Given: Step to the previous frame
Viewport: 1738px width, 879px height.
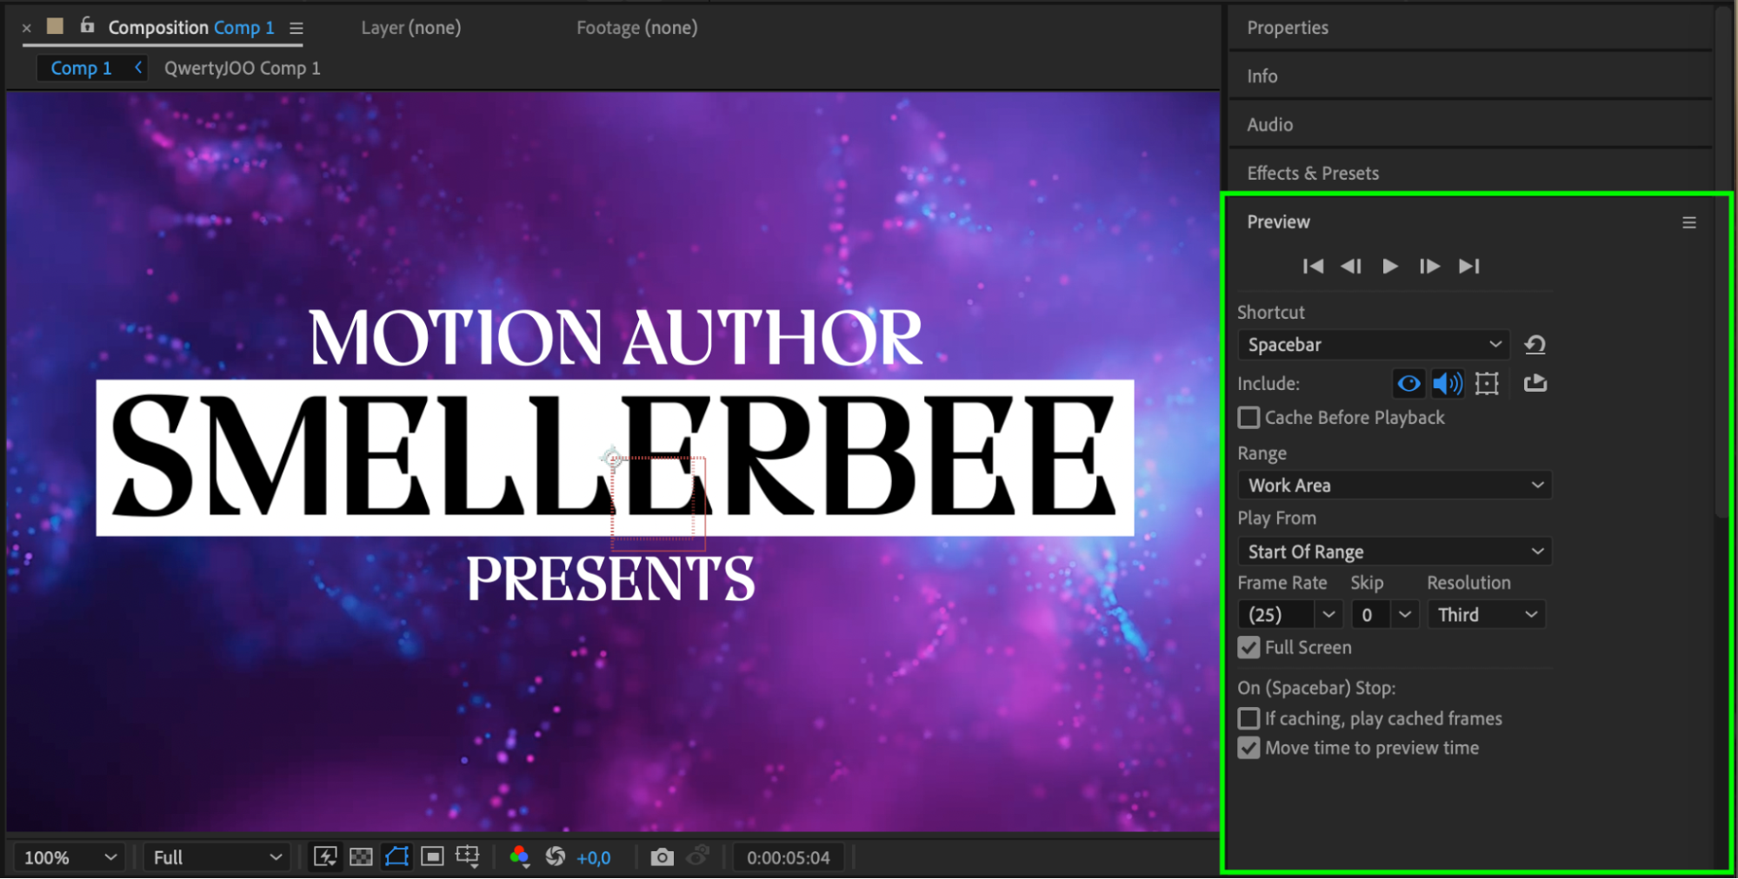Looking at the screenshot, I should click(x=1351, y=266).
